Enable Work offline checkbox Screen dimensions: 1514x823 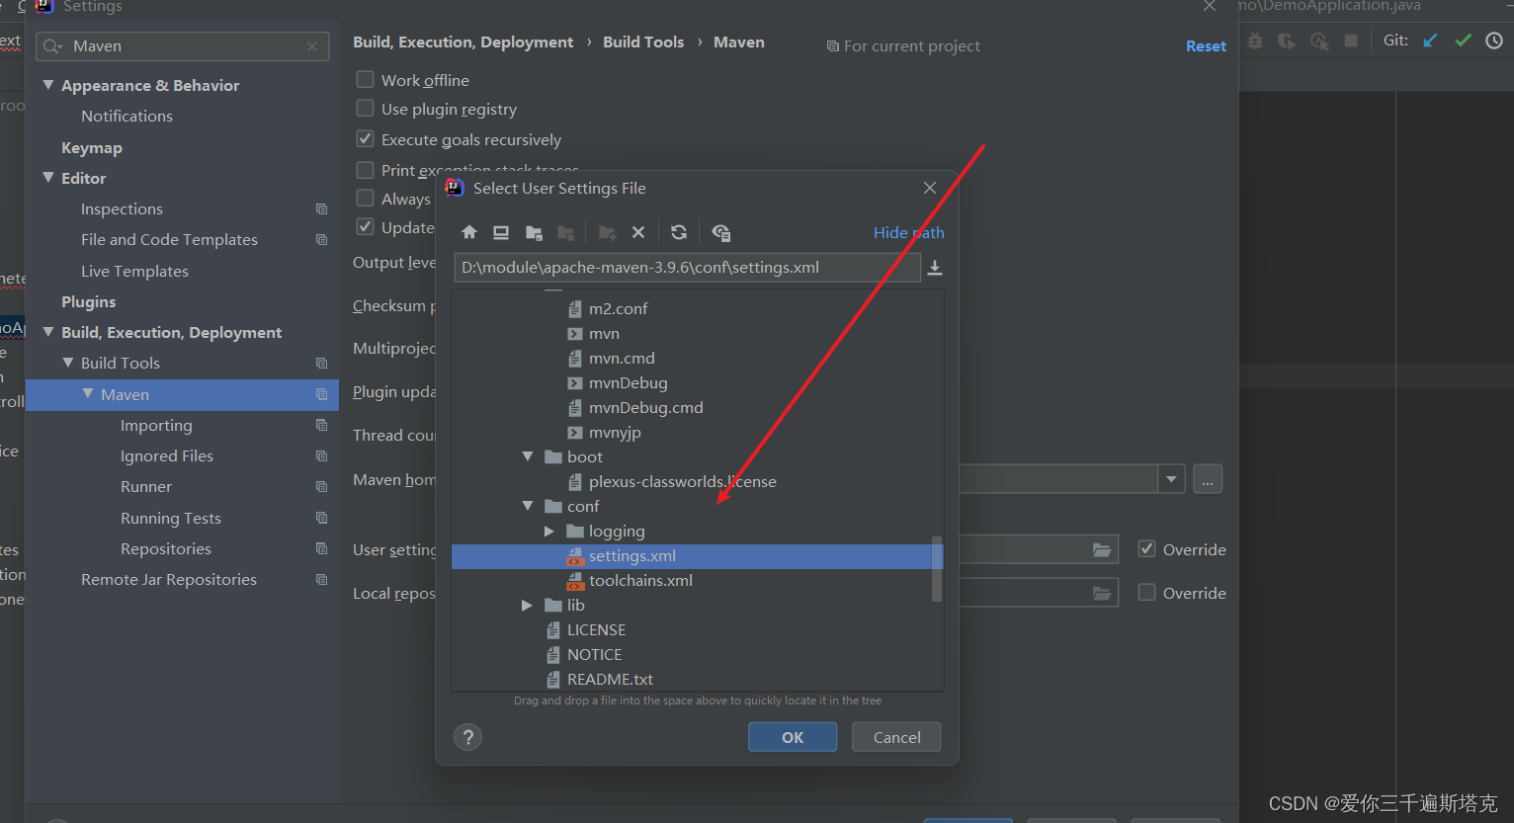pos(365,79)
